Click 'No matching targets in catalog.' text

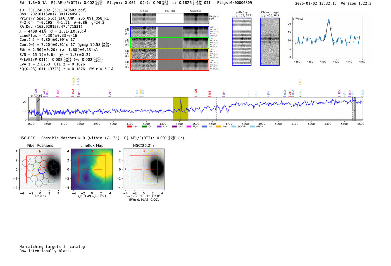[x=53, y=247]
